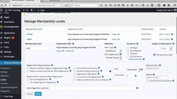Click the page vertical scrollbar
The height and width of the screenshot is (99, 177).
176,35
